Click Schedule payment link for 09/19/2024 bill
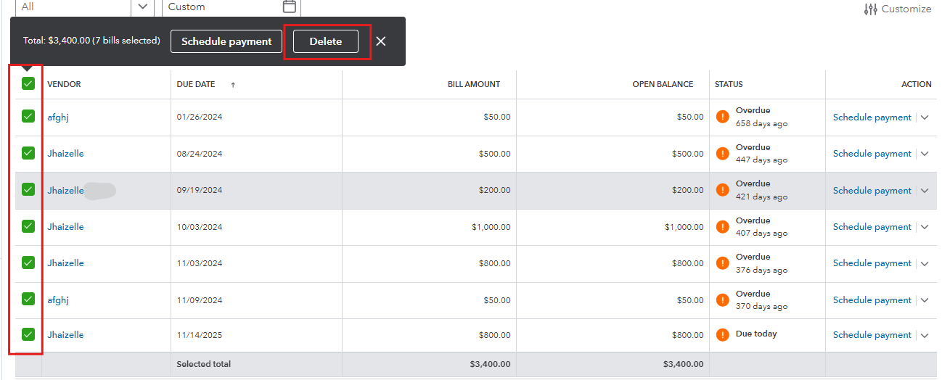 [x=872, y=191]
